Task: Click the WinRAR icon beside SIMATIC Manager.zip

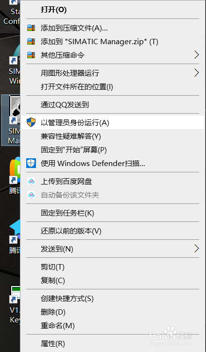Action: click(31, 41)
